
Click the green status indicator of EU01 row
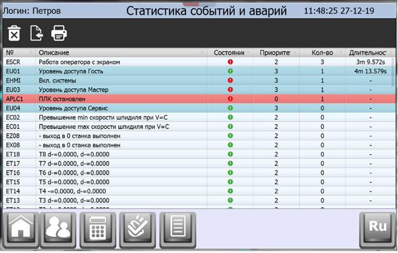(230, 71)
